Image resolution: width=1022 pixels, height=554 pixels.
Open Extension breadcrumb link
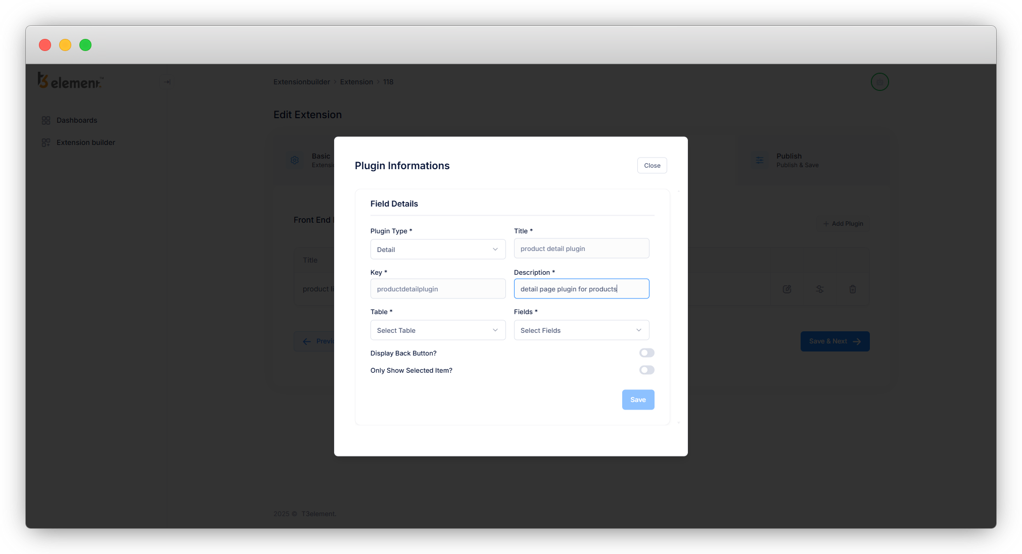tap(356, 82)
